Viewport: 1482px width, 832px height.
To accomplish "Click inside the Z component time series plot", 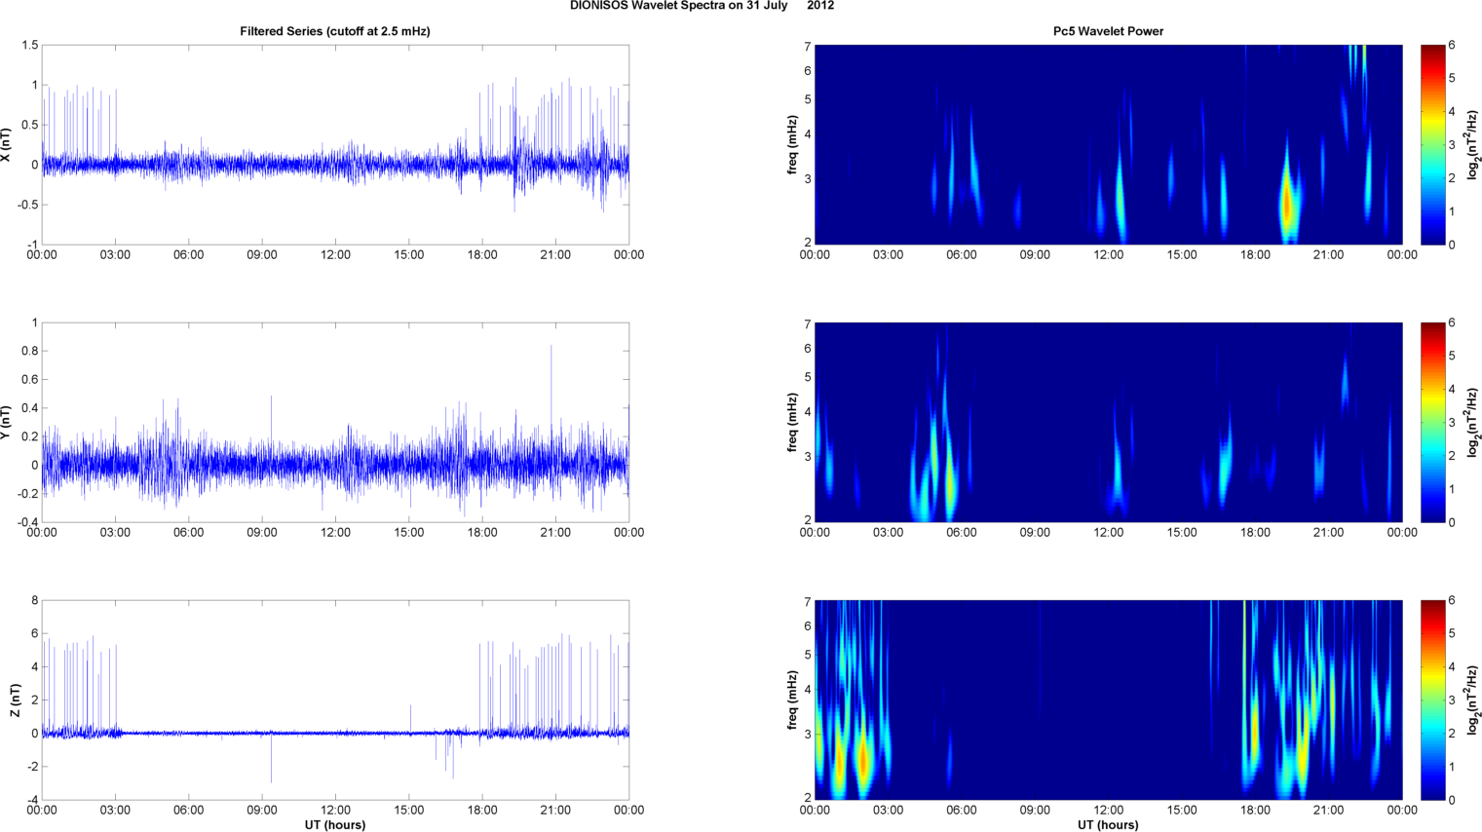I will pyautogui.click(x=335, y=700).
